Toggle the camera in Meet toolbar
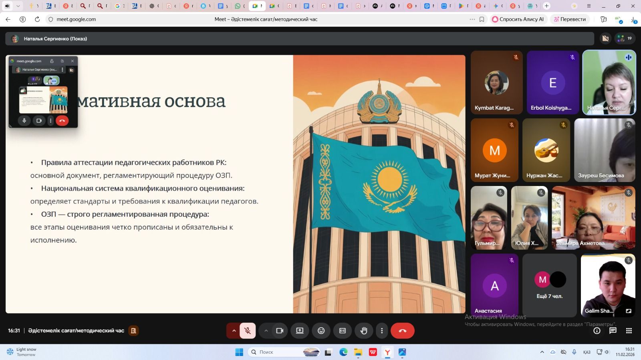 pos(280,331)
